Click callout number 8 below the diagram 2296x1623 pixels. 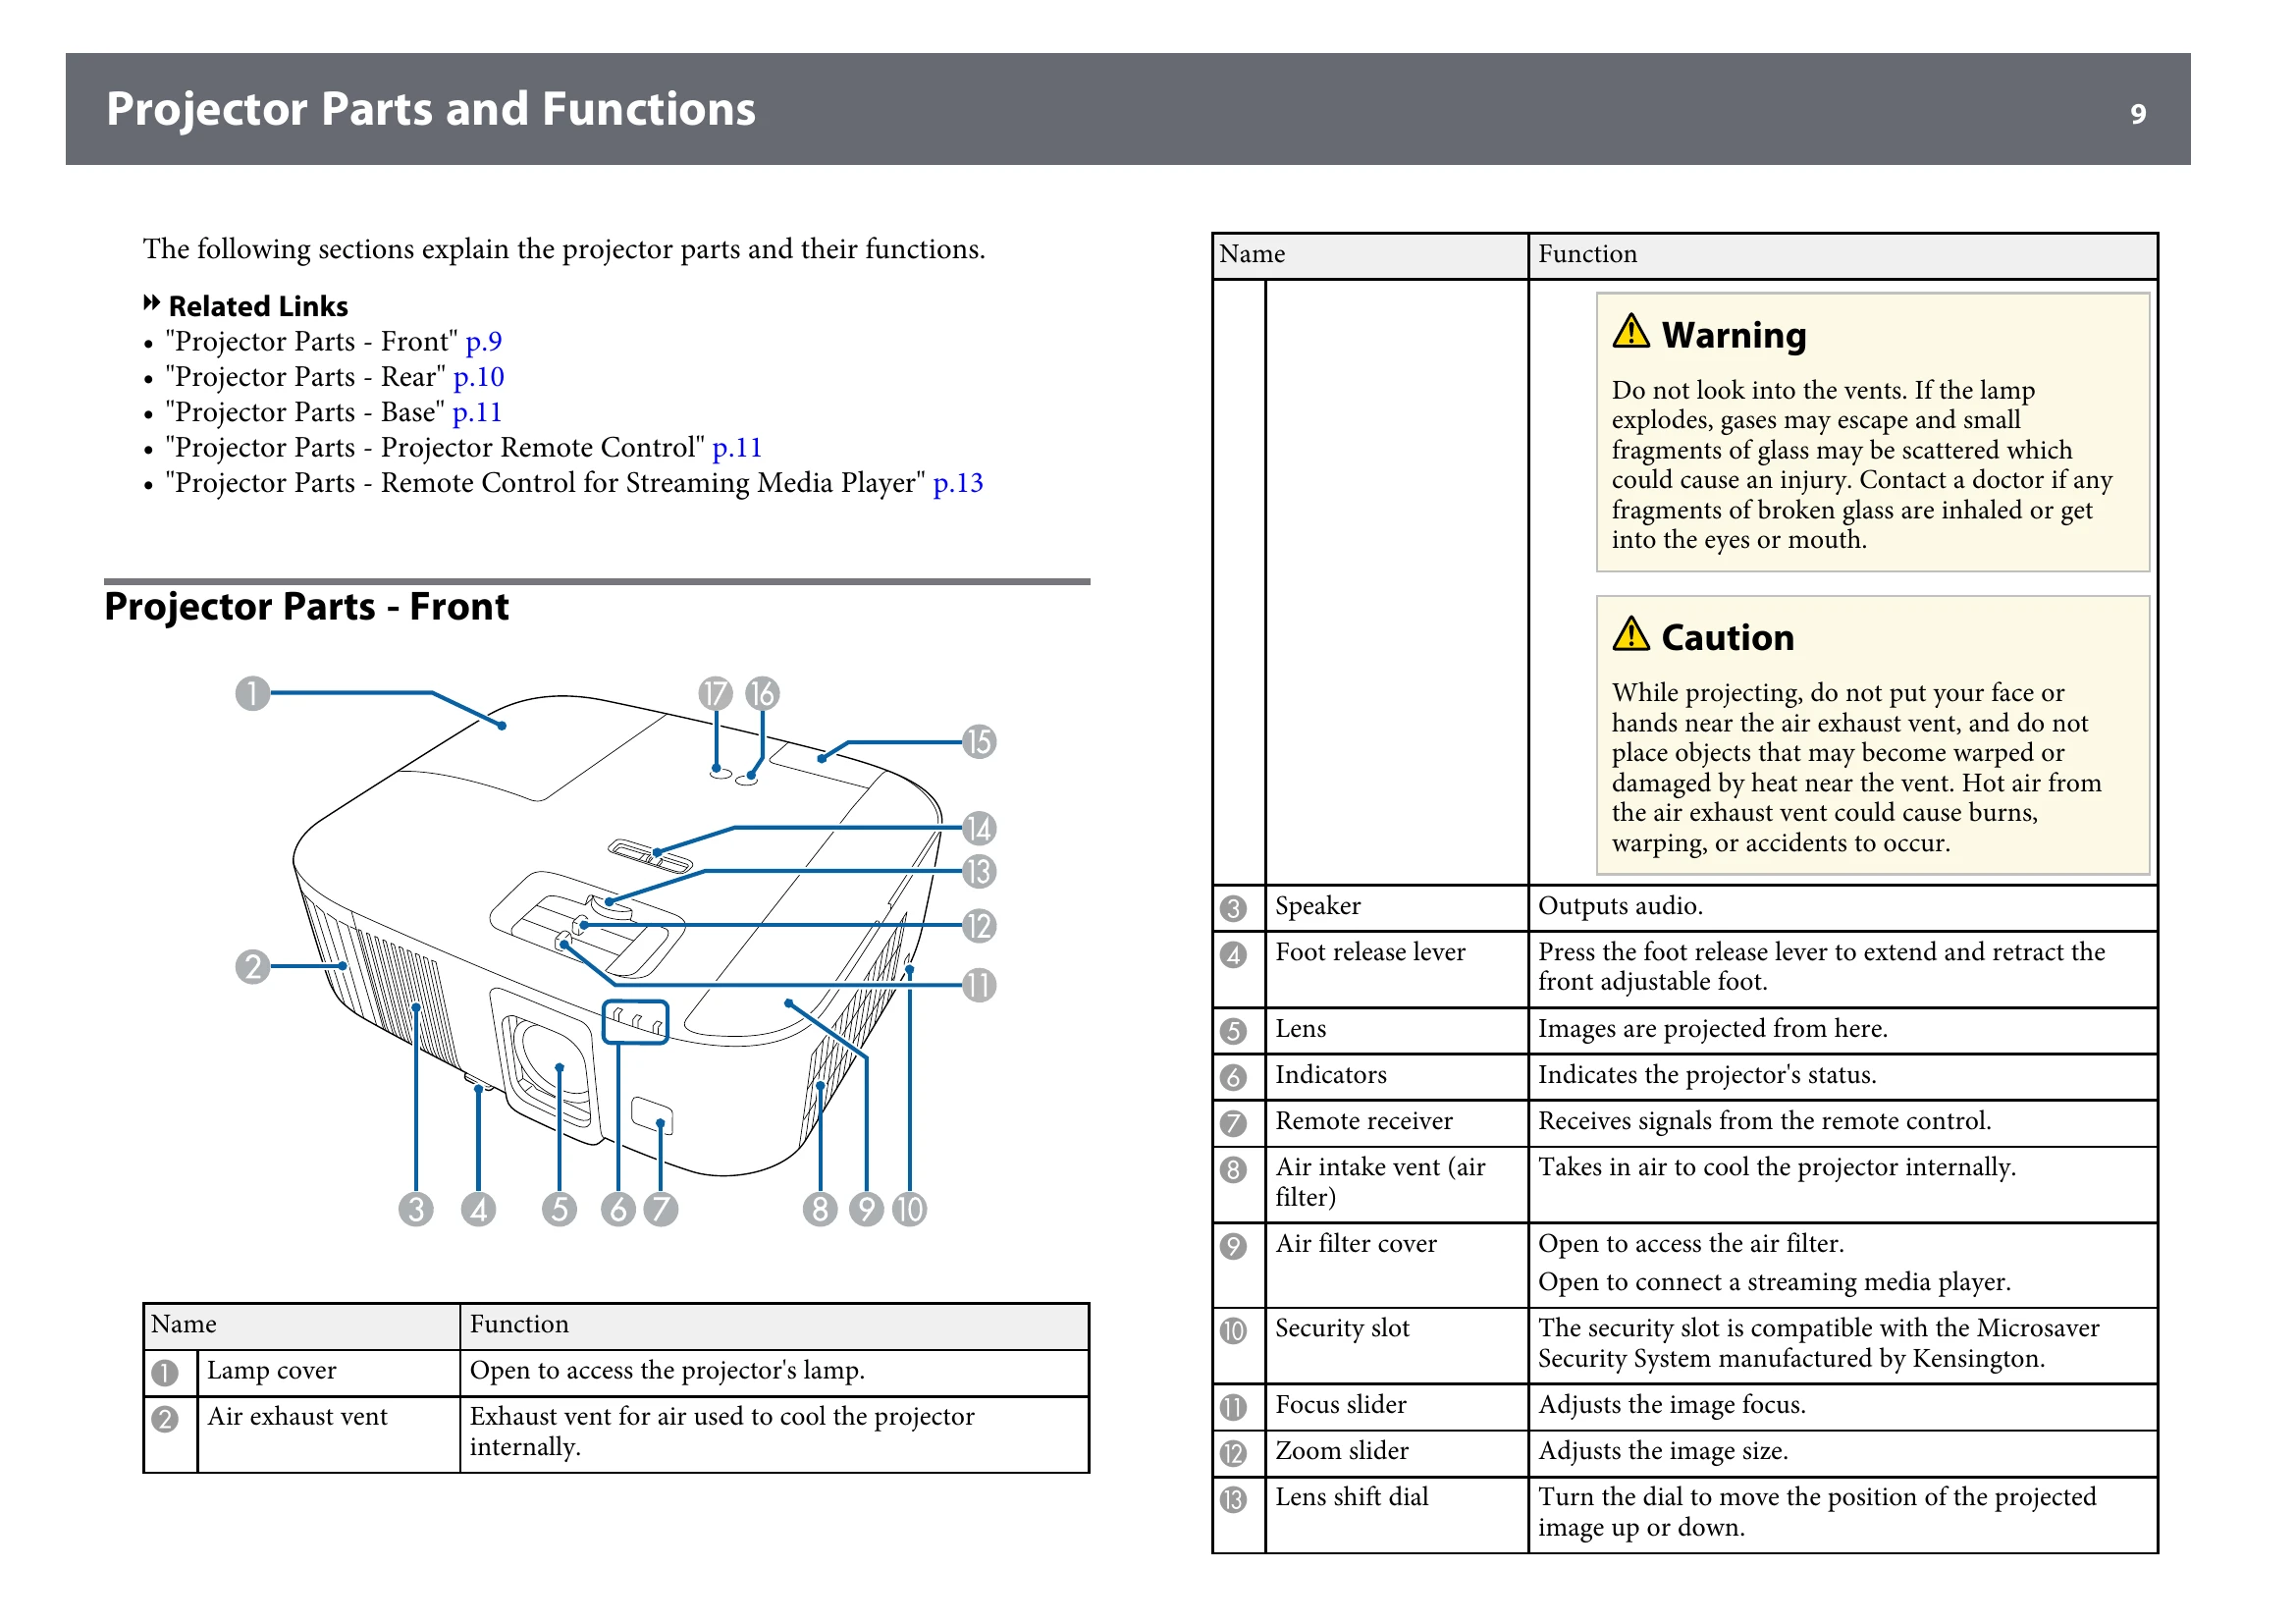click(x=821, y=1210)
